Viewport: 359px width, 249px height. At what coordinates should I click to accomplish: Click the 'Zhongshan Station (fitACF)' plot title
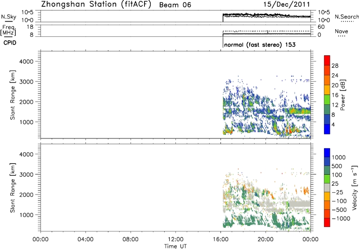tap(96, 4)
